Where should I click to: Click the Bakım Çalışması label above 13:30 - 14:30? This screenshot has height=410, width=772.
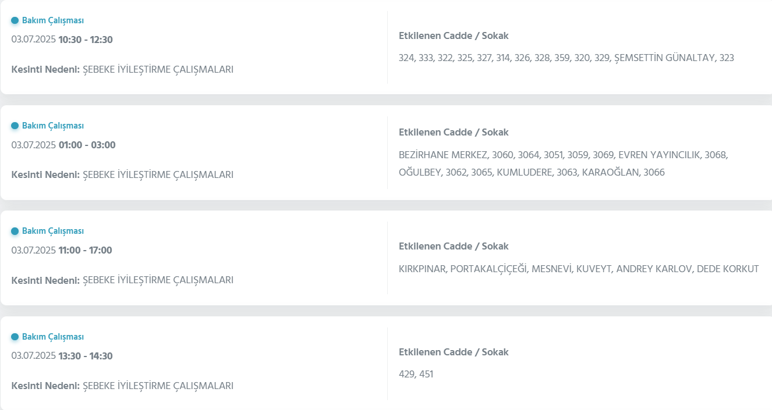click(x=53, y=337)
